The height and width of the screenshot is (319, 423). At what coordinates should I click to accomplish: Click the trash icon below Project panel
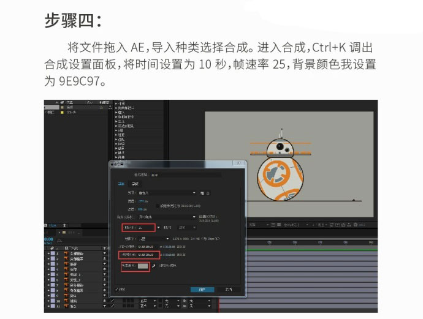point(64,225)
